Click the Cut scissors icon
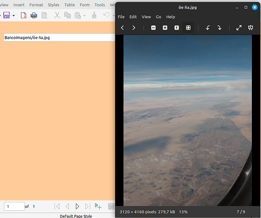The height and width of the screenshot is (218, 261). (x=57, y=15)
